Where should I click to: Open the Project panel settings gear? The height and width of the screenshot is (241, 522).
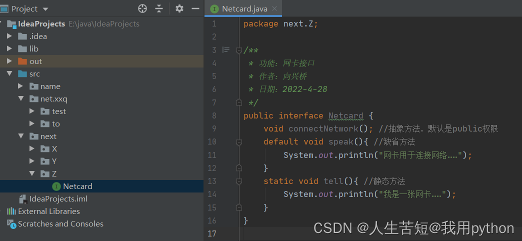179,8
